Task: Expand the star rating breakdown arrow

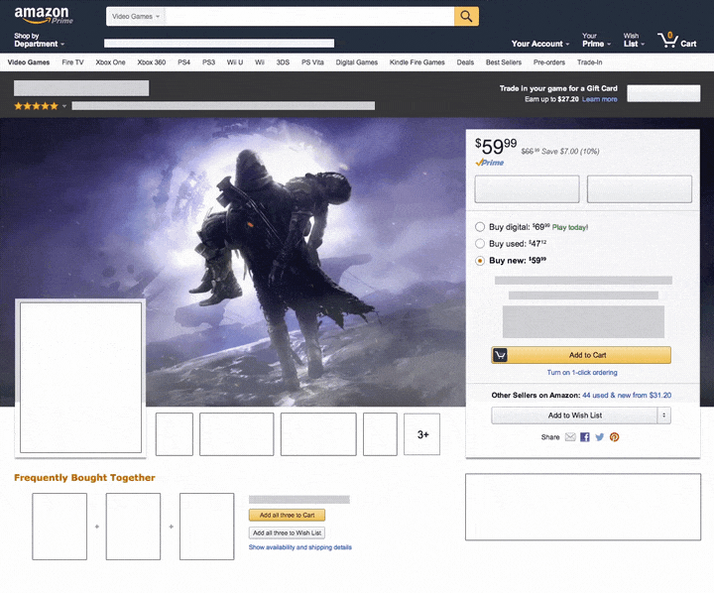Action: (64, 106)
